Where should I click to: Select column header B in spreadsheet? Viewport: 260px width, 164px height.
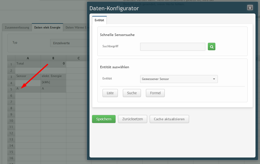[53, 58]
